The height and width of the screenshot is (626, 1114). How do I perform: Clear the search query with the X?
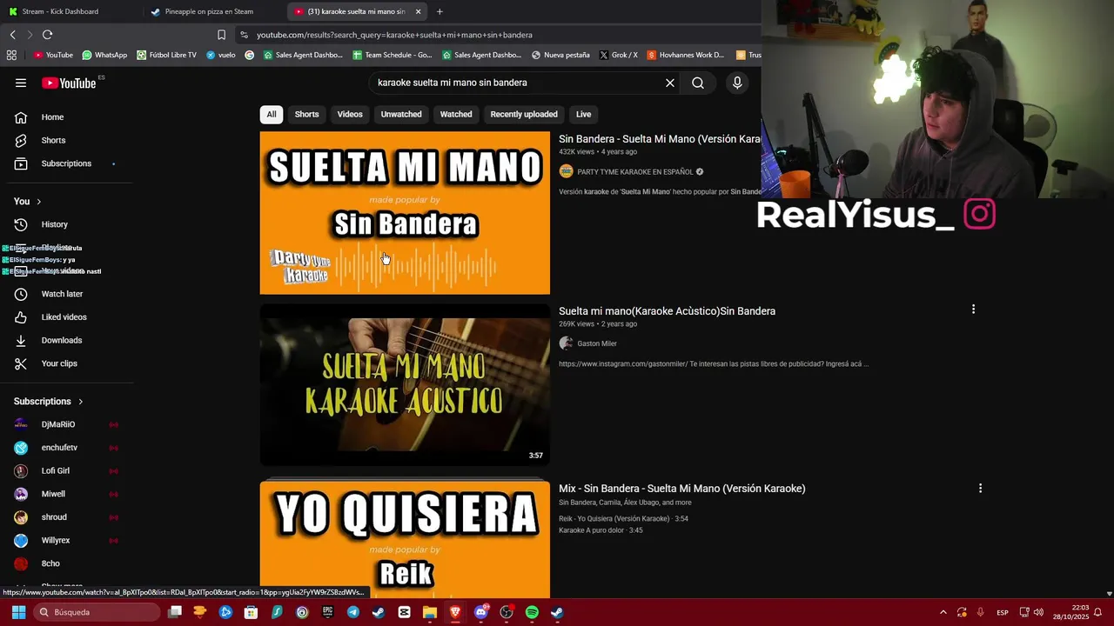pyautogui.click(x=670, y=83)
